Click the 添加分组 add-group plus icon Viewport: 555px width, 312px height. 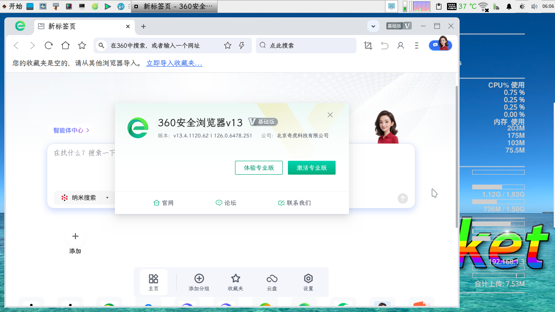[x=199, y=279]
